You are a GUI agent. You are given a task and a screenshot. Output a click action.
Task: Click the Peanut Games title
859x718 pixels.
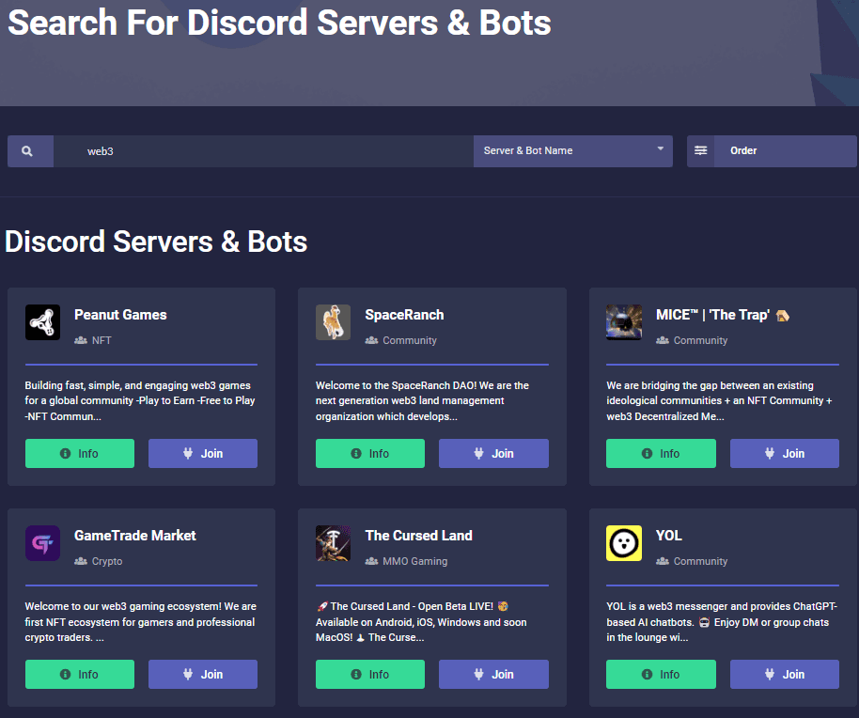[x=120, y=315]
